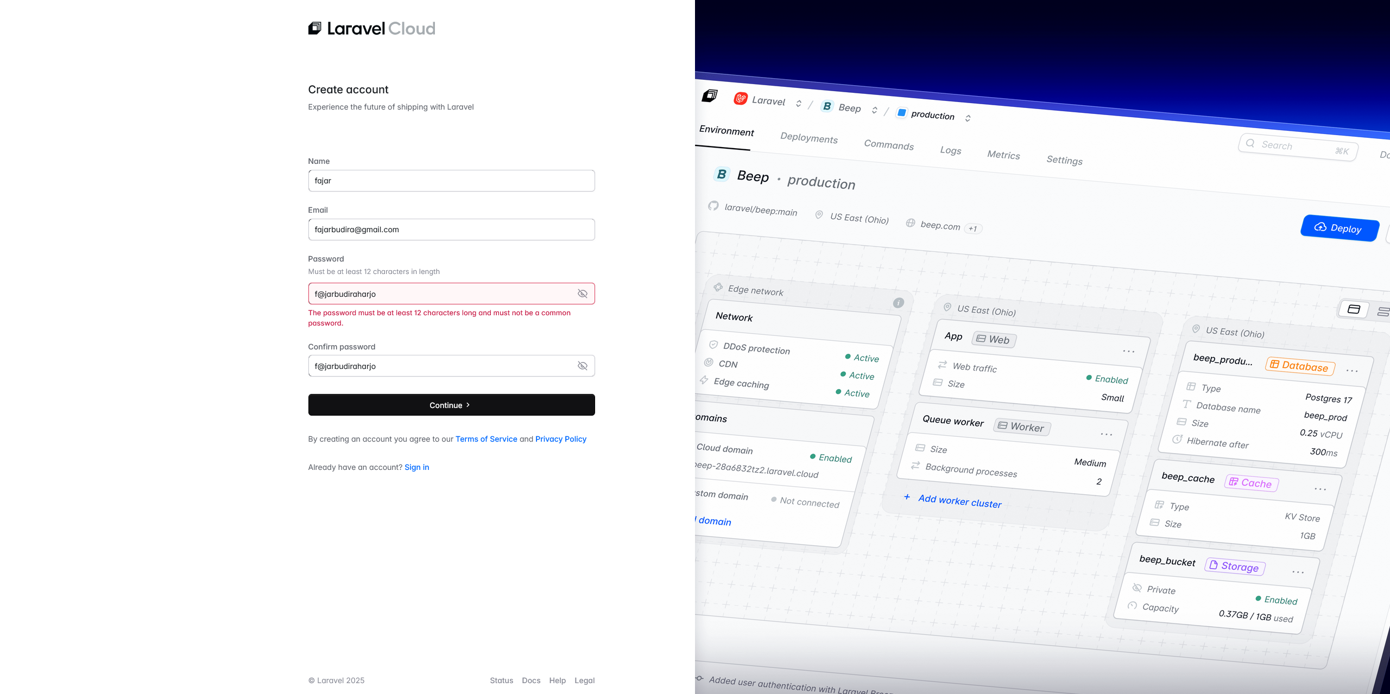Open the Docs footer link
Image resolution: width=1390 pixels, height=694 pixels.
pos(531,680)
